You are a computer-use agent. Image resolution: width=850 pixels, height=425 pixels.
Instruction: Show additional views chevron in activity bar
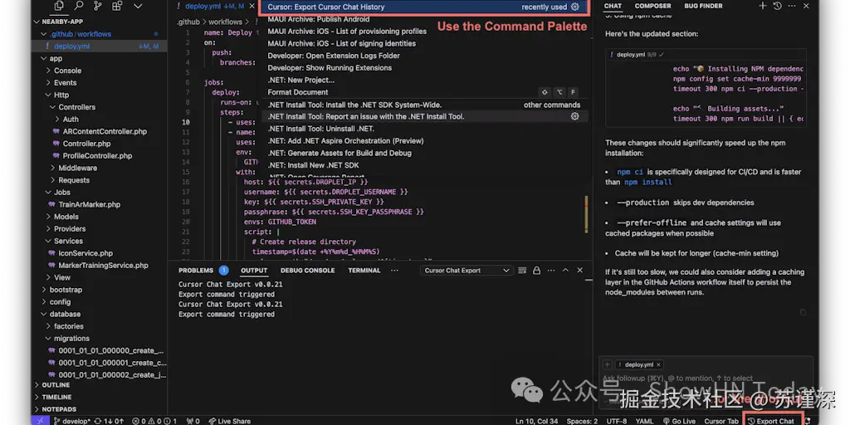point(138,7)
